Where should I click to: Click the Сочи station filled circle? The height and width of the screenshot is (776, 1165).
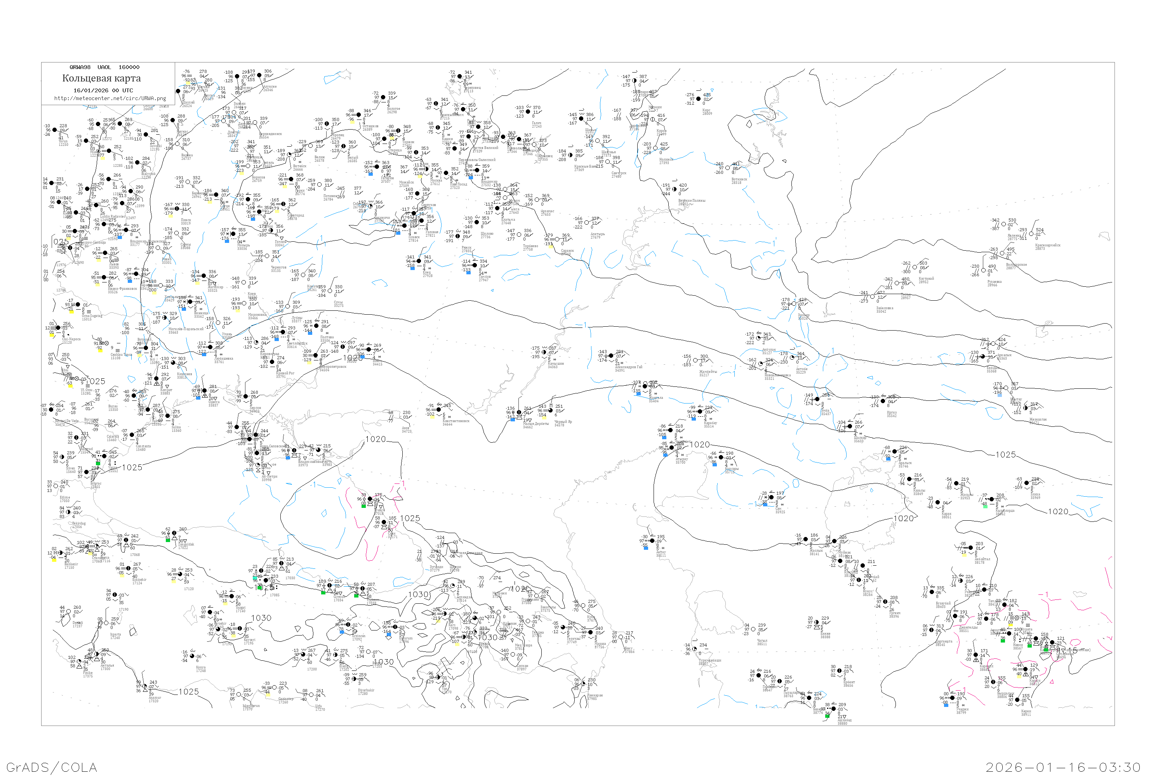384,522
